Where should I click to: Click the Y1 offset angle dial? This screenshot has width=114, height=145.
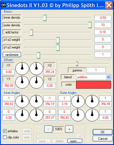point(22,82)
